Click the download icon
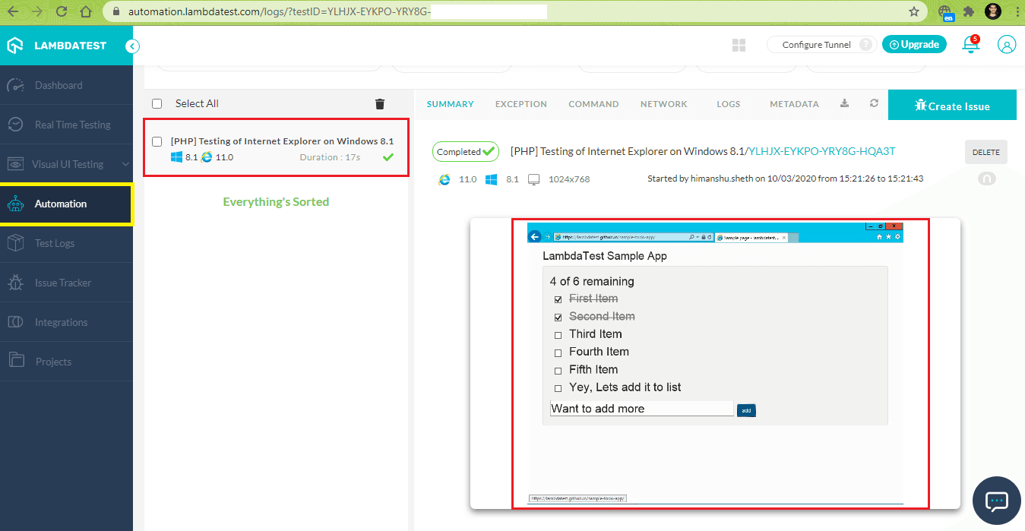The image size is (1025, 531). coord(844,103)
